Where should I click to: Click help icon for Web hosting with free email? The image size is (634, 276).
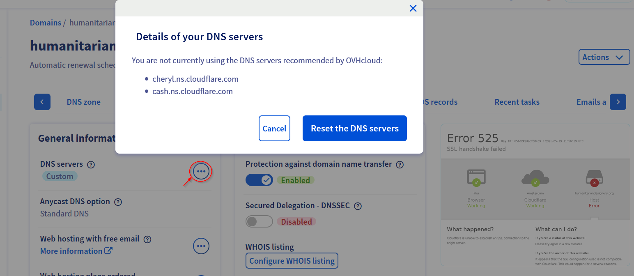point(147,239)
